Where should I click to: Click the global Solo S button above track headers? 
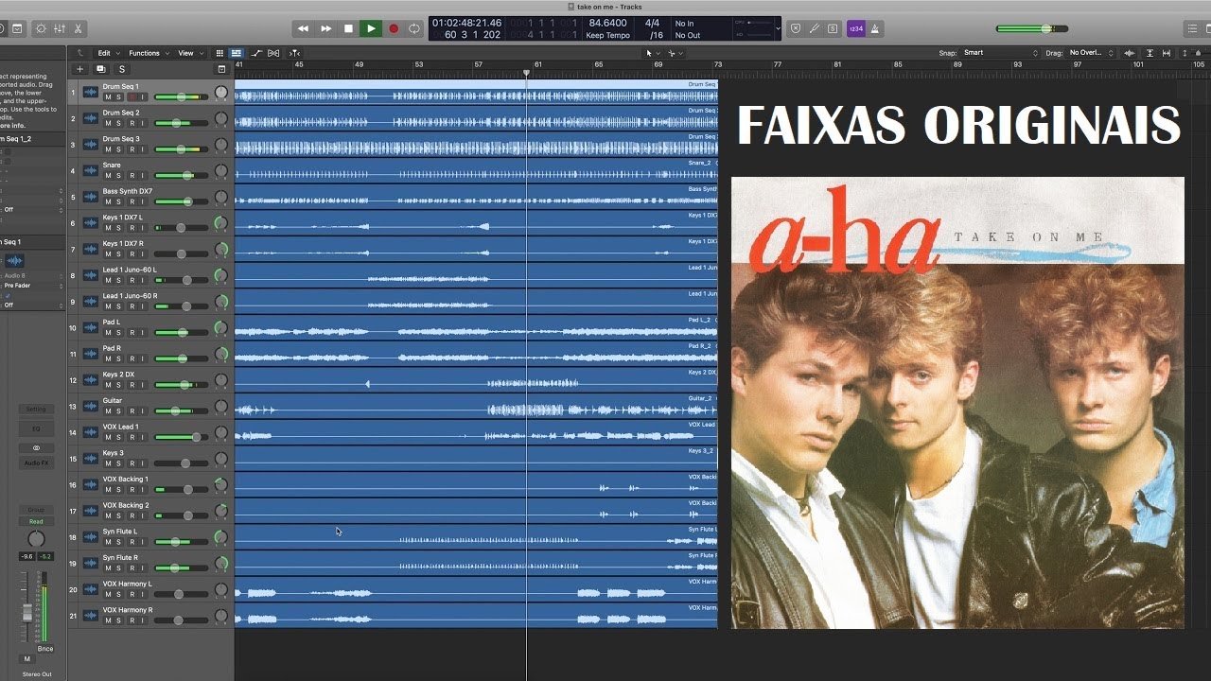[x=121, y=69]
